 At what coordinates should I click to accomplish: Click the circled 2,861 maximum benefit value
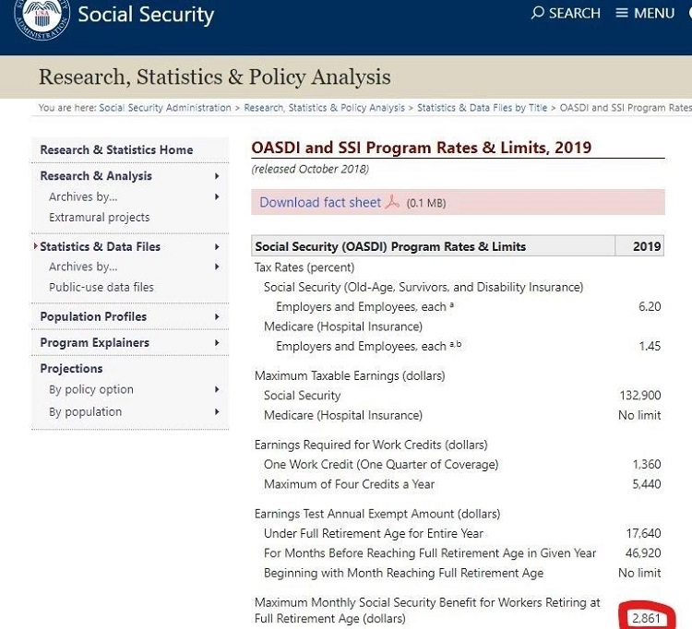(x=646, y=618)
